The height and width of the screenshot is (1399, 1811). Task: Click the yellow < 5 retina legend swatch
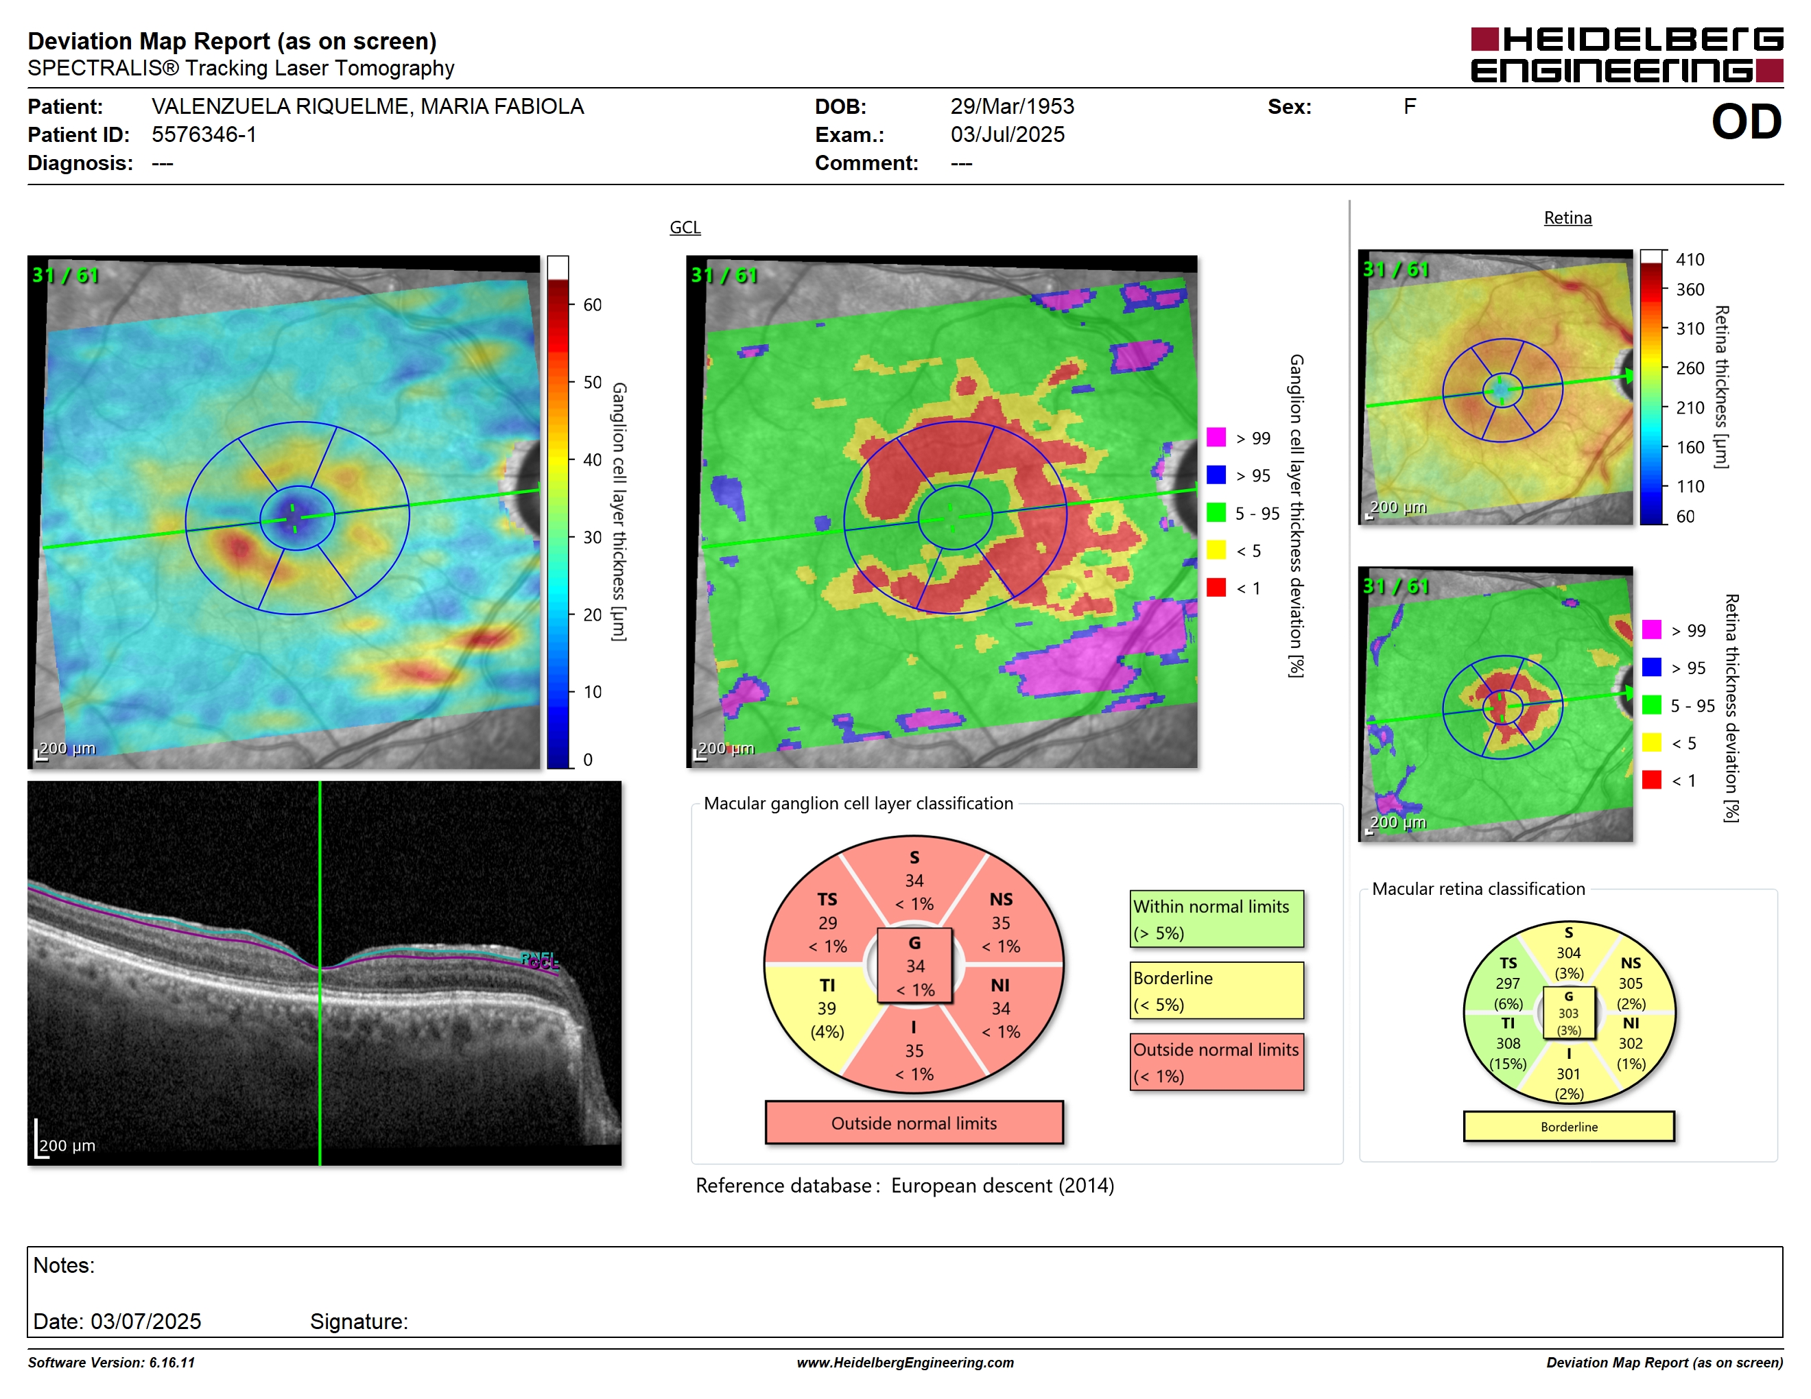tap(1652, 743)
